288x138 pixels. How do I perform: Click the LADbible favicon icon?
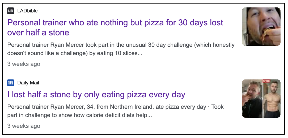(x=11, y=11)
